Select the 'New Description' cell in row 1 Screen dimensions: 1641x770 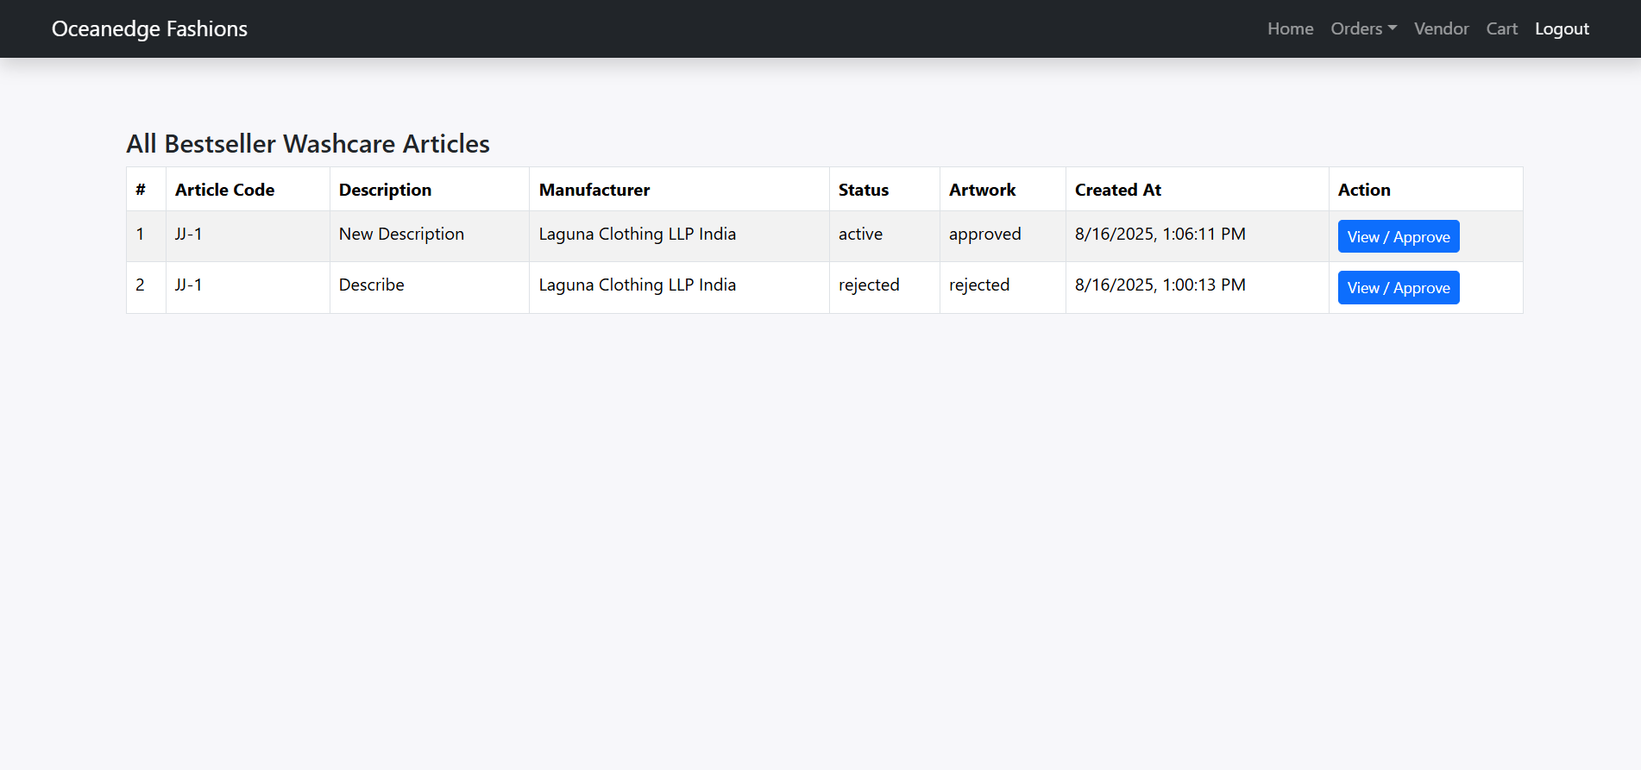click(x=401, y=234)
